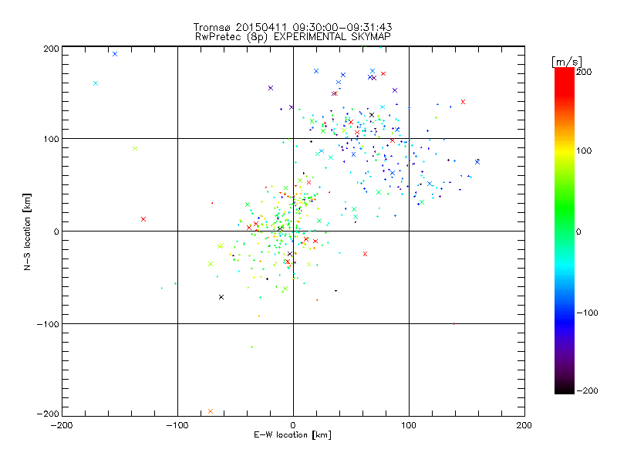Click the x-axis '-100' tick label
617x463 pixels.
(177, 425)
